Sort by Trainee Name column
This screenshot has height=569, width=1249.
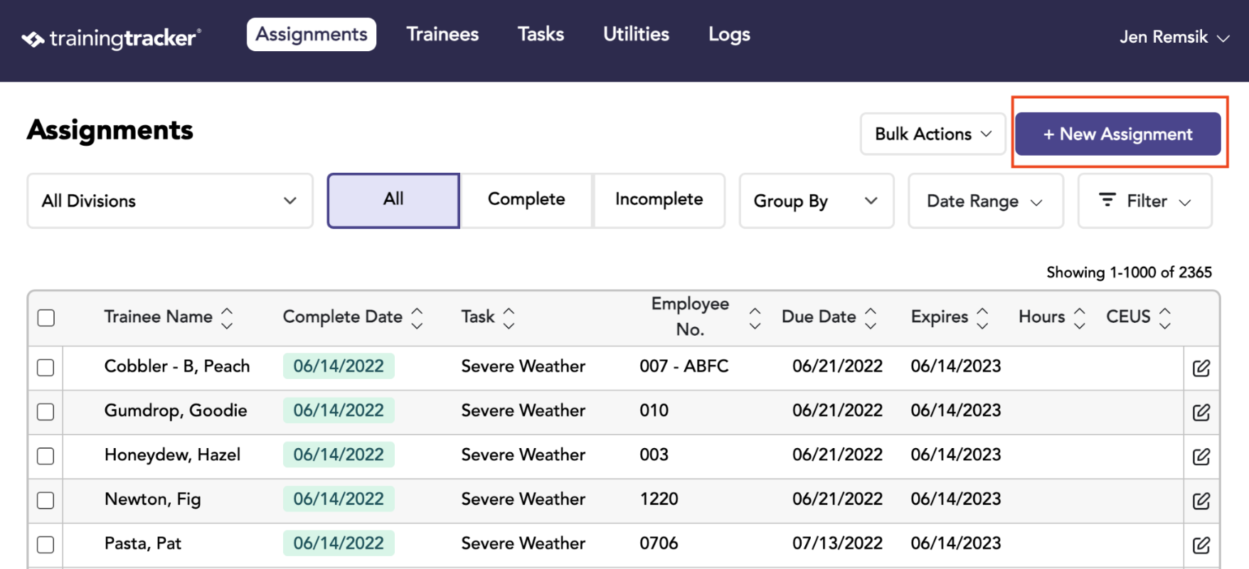click(x=227, y=317)
